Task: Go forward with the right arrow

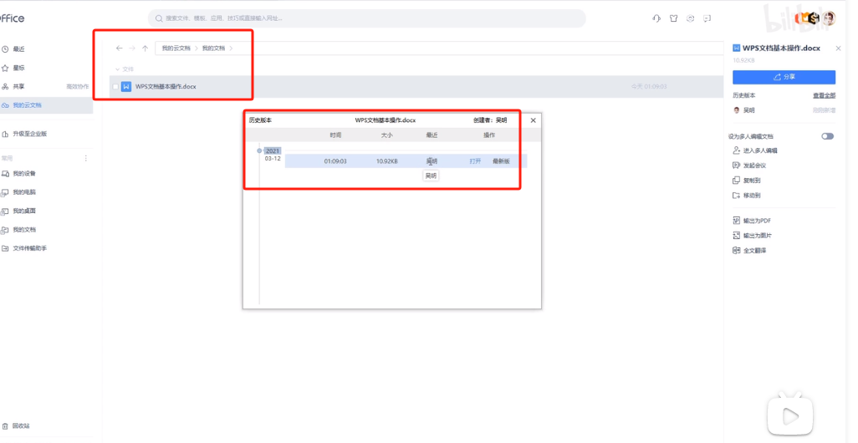Action: point(132,48)
